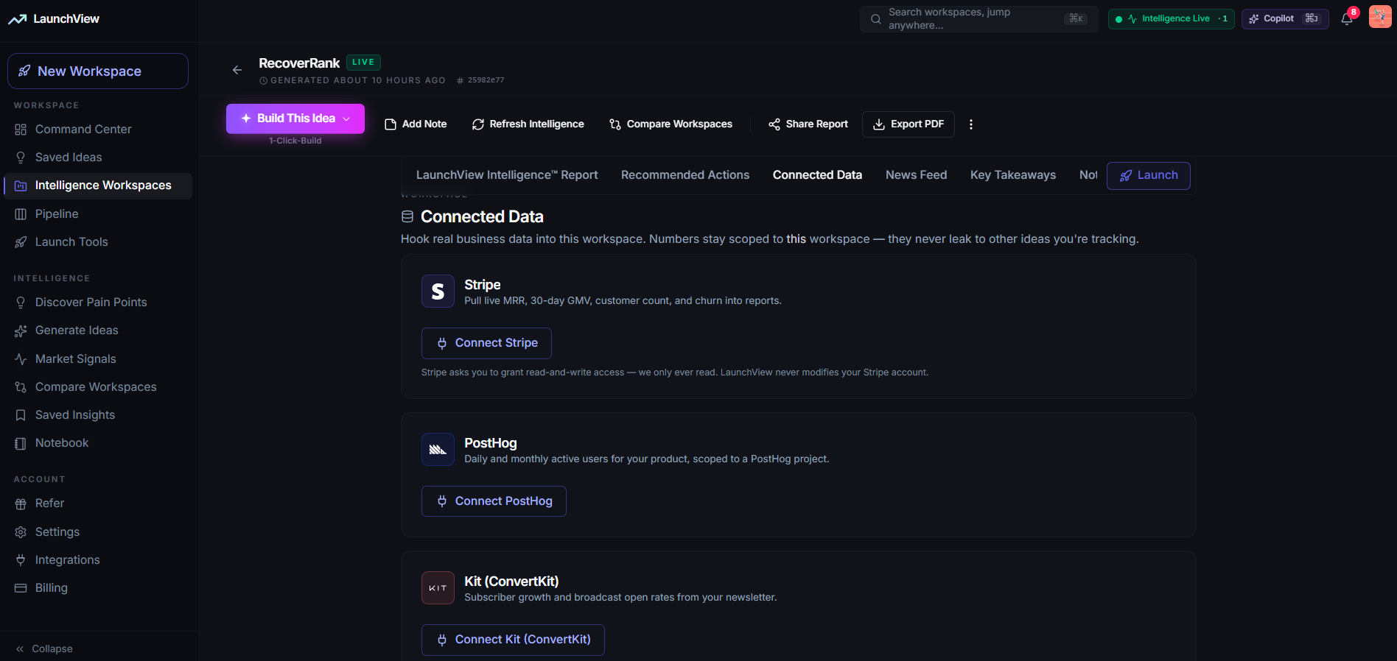Open the Refer page
1397x661 pixels.
tap(98, 503)
